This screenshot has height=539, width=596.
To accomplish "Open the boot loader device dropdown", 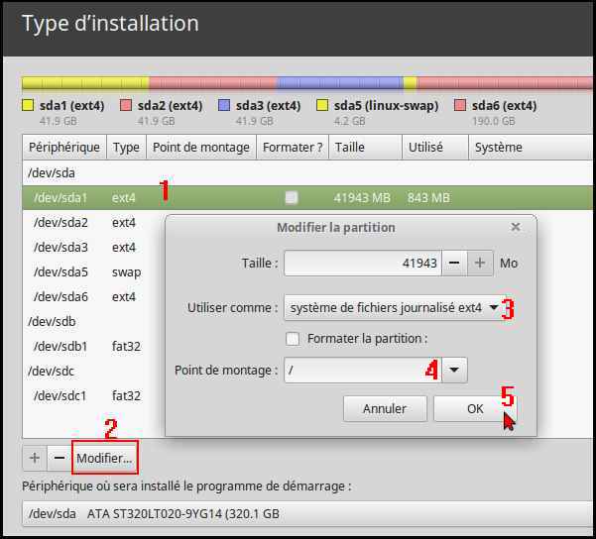I will [298, 514].
